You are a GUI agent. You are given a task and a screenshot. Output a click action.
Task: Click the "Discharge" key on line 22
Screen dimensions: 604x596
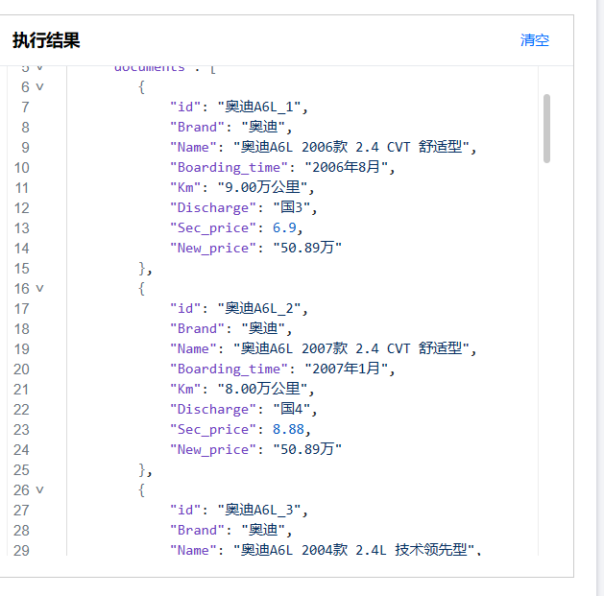click(213, 409)
